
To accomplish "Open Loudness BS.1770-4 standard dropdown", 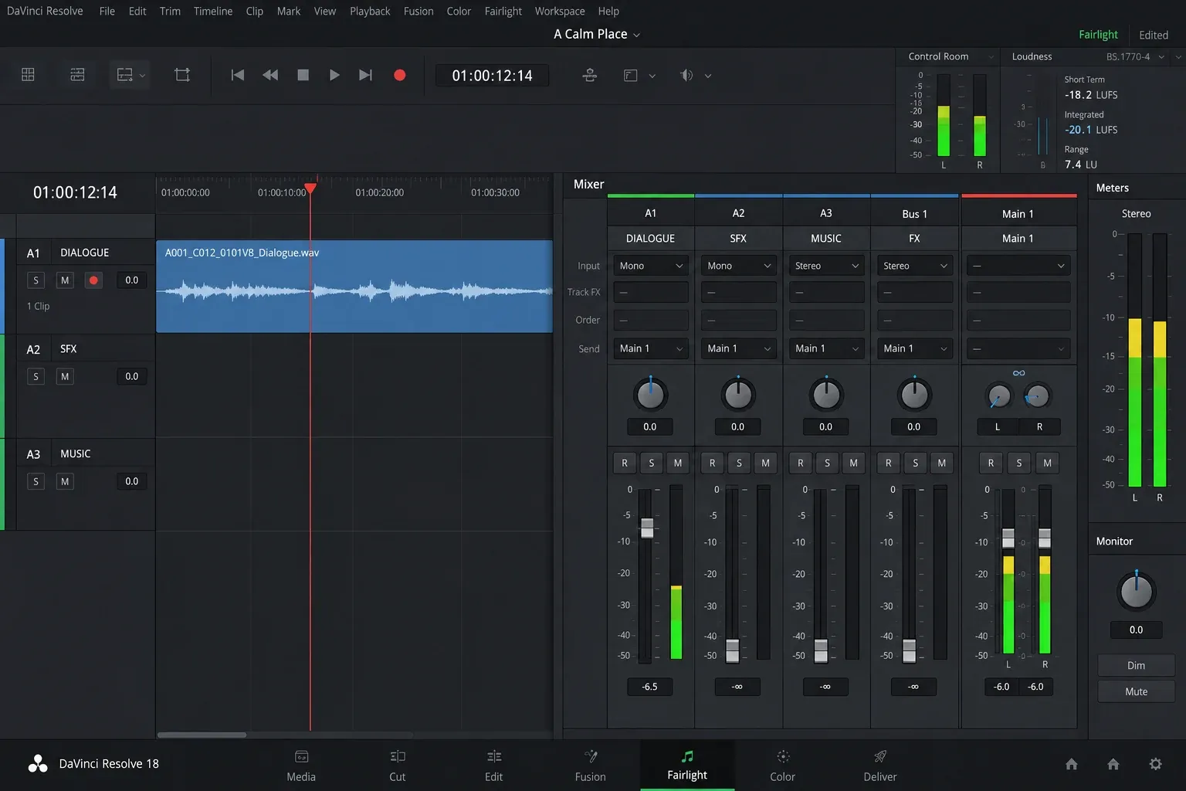I will [1135, 56].
